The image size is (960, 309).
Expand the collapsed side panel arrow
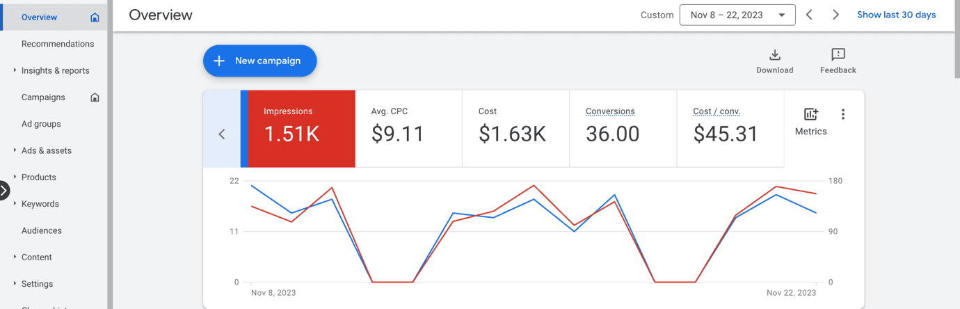point(3,190)
